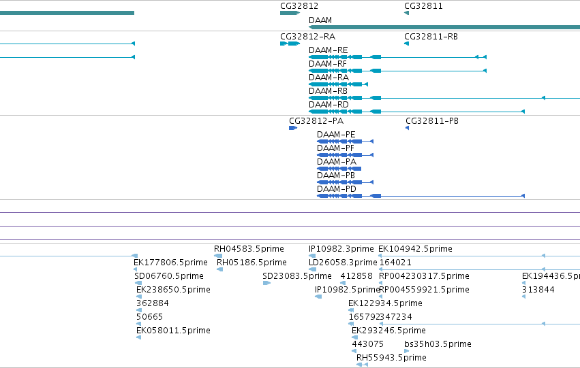The image size is (580, 368).
Task: Select the CG32811-PB protein label
Action: (432, 121)
